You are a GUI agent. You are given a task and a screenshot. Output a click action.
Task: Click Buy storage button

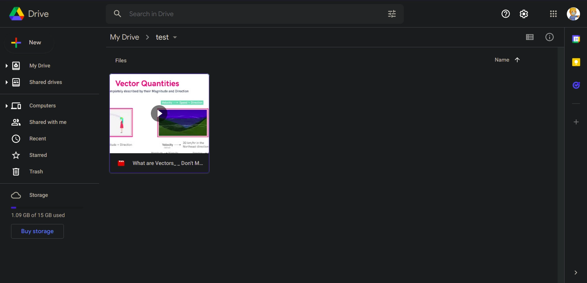coord(37,231)
